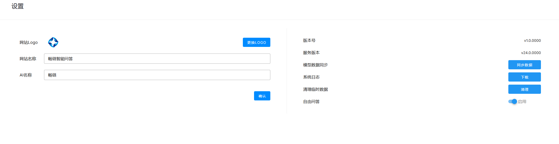Click the 同步数据 button

tap(524, 65)
